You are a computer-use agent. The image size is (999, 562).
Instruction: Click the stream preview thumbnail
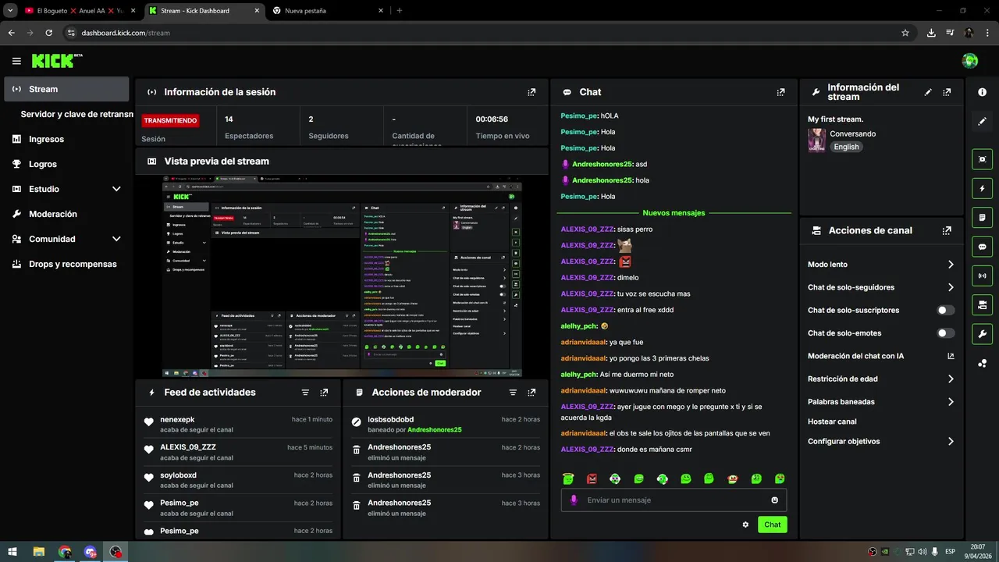[342, 278]
